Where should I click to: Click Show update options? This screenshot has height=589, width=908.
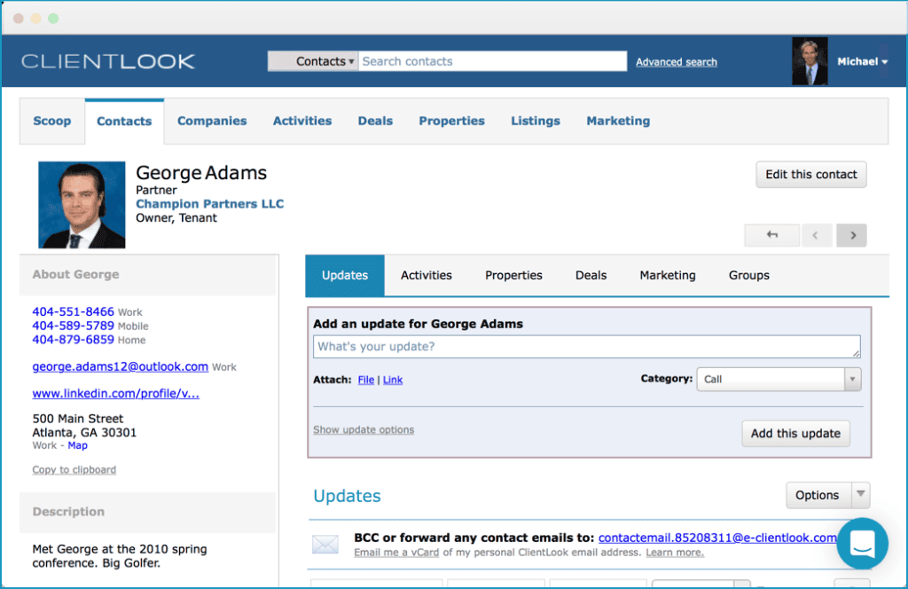coord(364,429)
